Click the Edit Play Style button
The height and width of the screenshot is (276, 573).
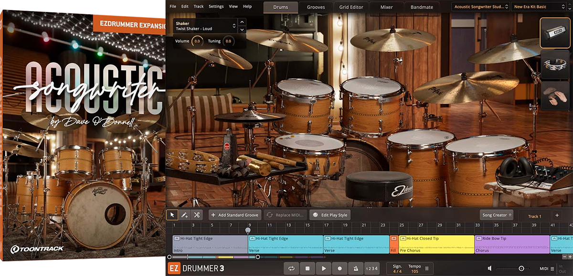(x=330, y=215)
